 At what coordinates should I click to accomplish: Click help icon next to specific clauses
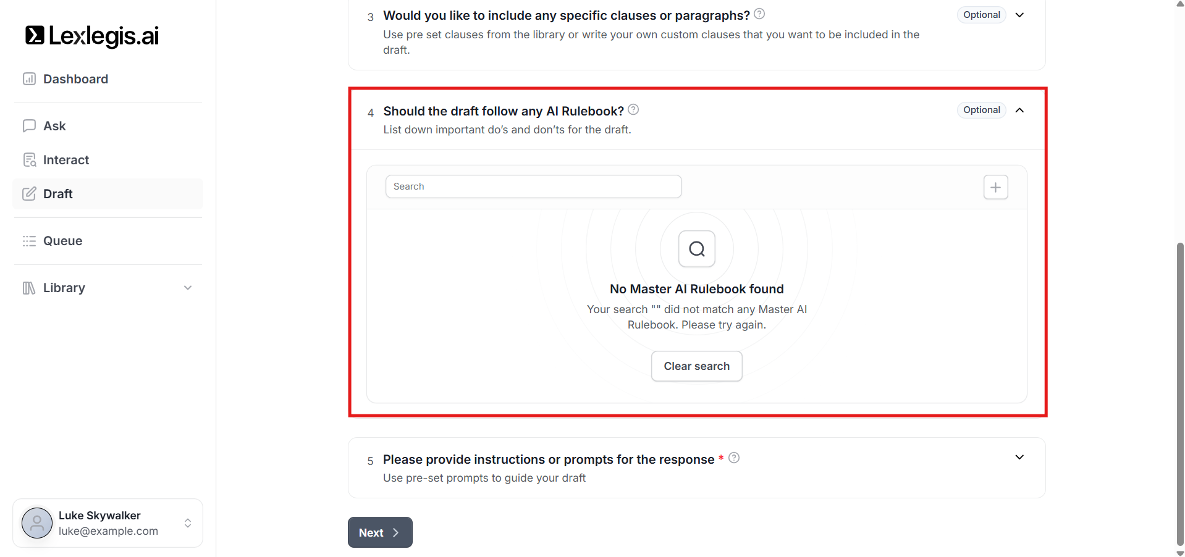tap(759, 14)
